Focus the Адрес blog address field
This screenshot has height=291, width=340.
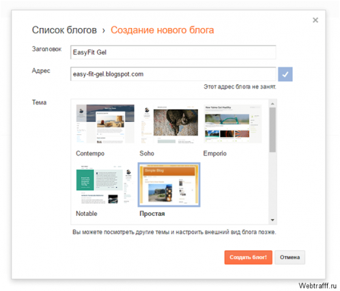pyautogui.click(x=173, y=74)
